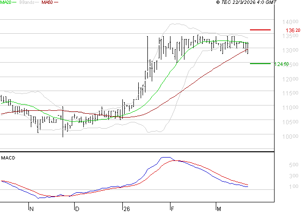The height and width of the screenshot is (212, 302).
Task: Click the 14000 price axis label
Action: (x=290, y=22)
